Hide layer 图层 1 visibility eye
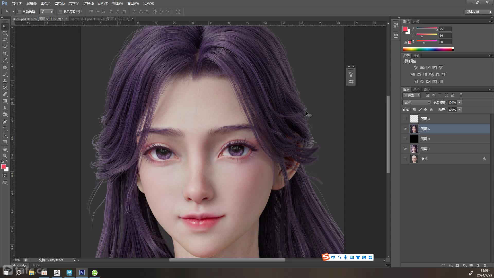 point(405,149)
